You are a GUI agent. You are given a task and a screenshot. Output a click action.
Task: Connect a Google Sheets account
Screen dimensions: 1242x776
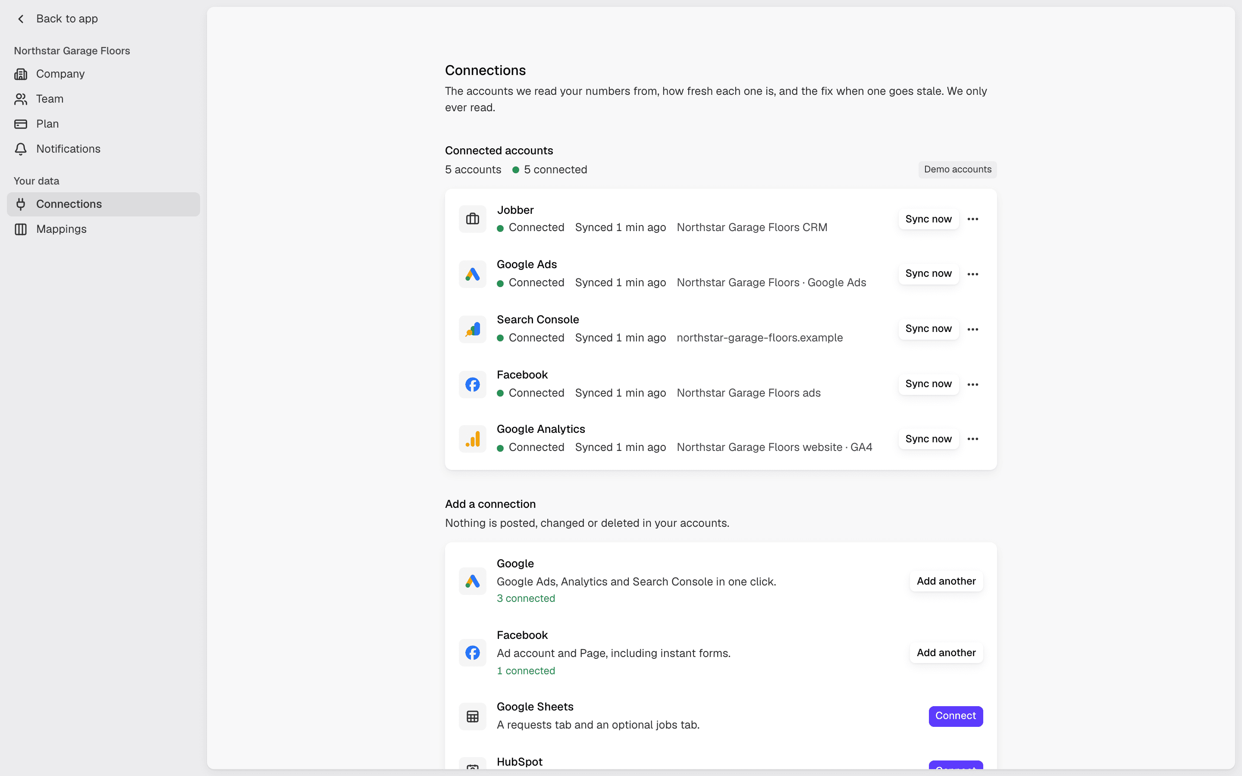pos(956,716)
